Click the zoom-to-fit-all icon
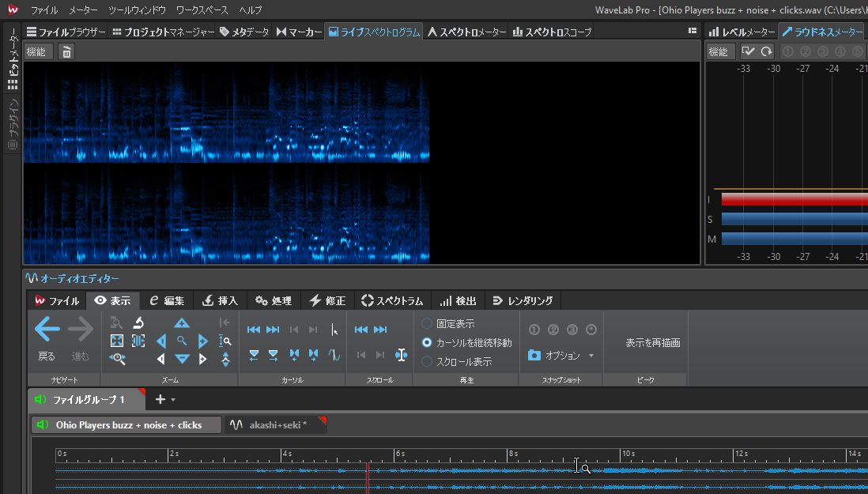 coord(117,341)
